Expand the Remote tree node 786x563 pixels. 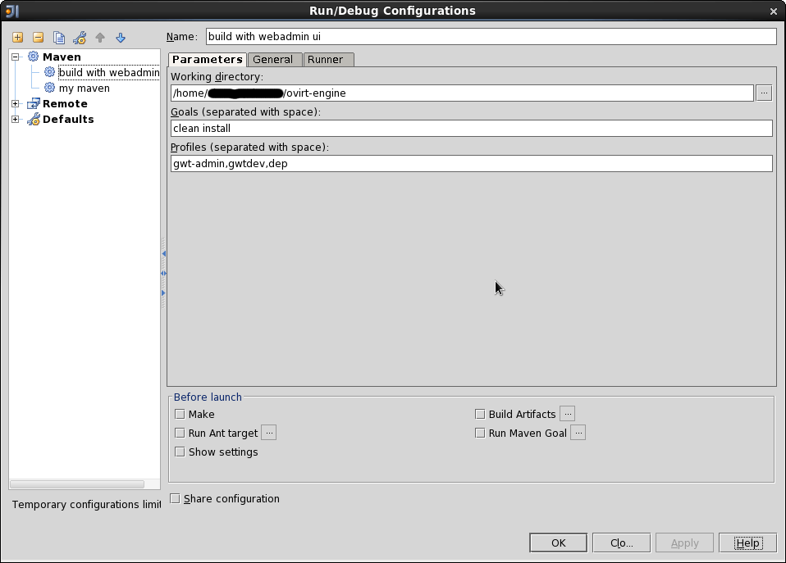[16, 104]
